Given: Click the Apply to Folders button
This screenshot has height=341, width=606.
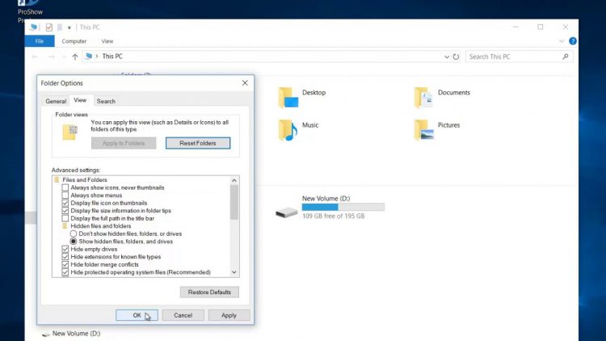Looking at the screenshot, I should [x=124, y=143].
